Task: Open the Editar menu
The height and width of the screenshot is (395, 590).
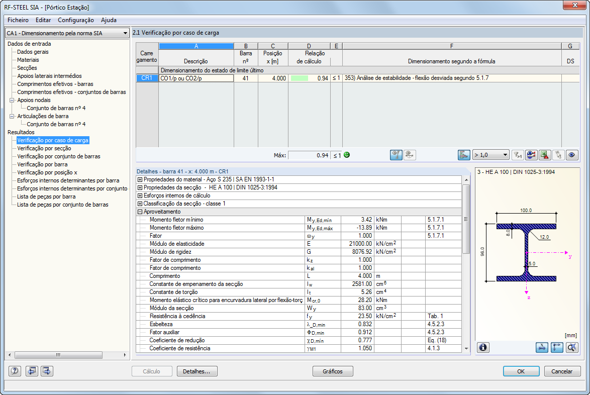Action: coord(43,20)
